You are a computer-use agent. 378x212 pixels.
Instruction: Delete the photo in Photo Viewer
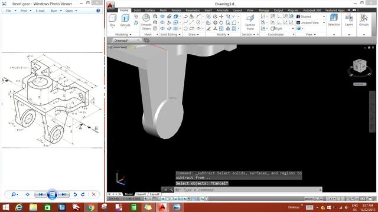point(94,194)
